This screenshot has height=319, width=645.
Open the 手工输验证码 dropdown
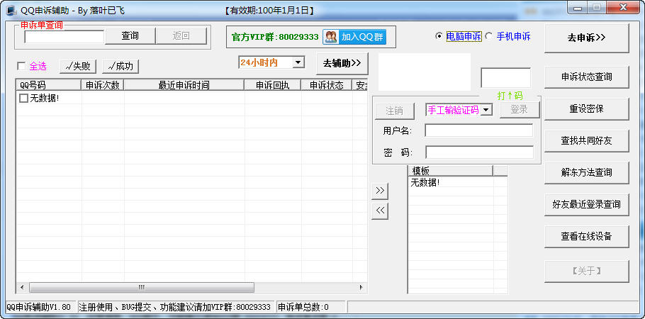[x=487, y=110]
